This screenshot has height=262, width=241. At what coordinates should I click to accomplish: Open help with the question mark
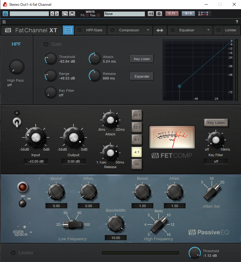coord(237,22)
